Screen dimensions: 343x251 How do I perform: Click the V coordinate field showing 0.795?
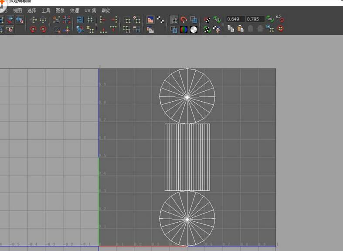click(255, 19)
